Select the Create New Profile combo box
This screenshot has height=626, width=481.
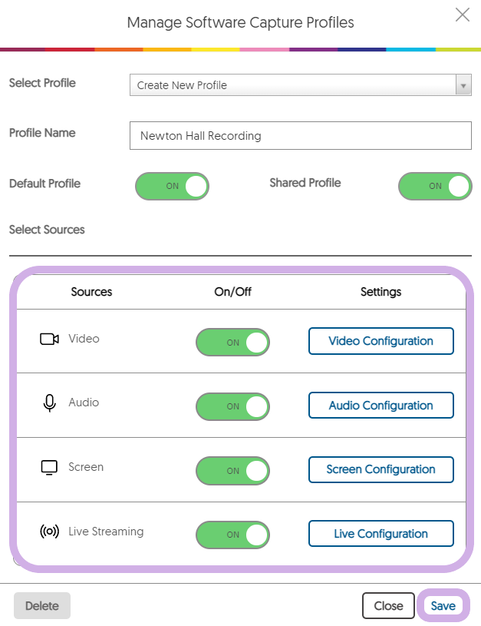(300, 84)
